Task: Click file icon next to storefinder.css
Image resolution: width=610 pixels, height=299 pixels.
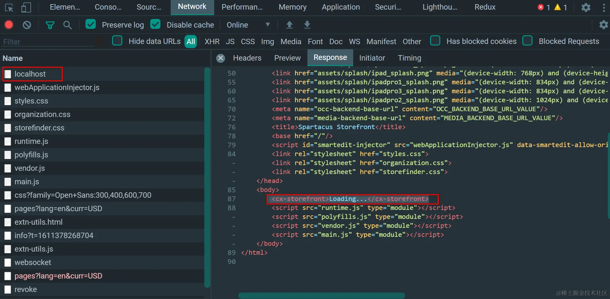Action: click(8, 128)
